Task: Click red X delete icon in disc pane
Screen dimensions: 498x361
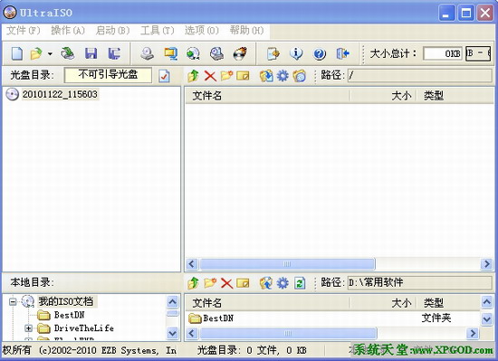Action: coord(210,76)
